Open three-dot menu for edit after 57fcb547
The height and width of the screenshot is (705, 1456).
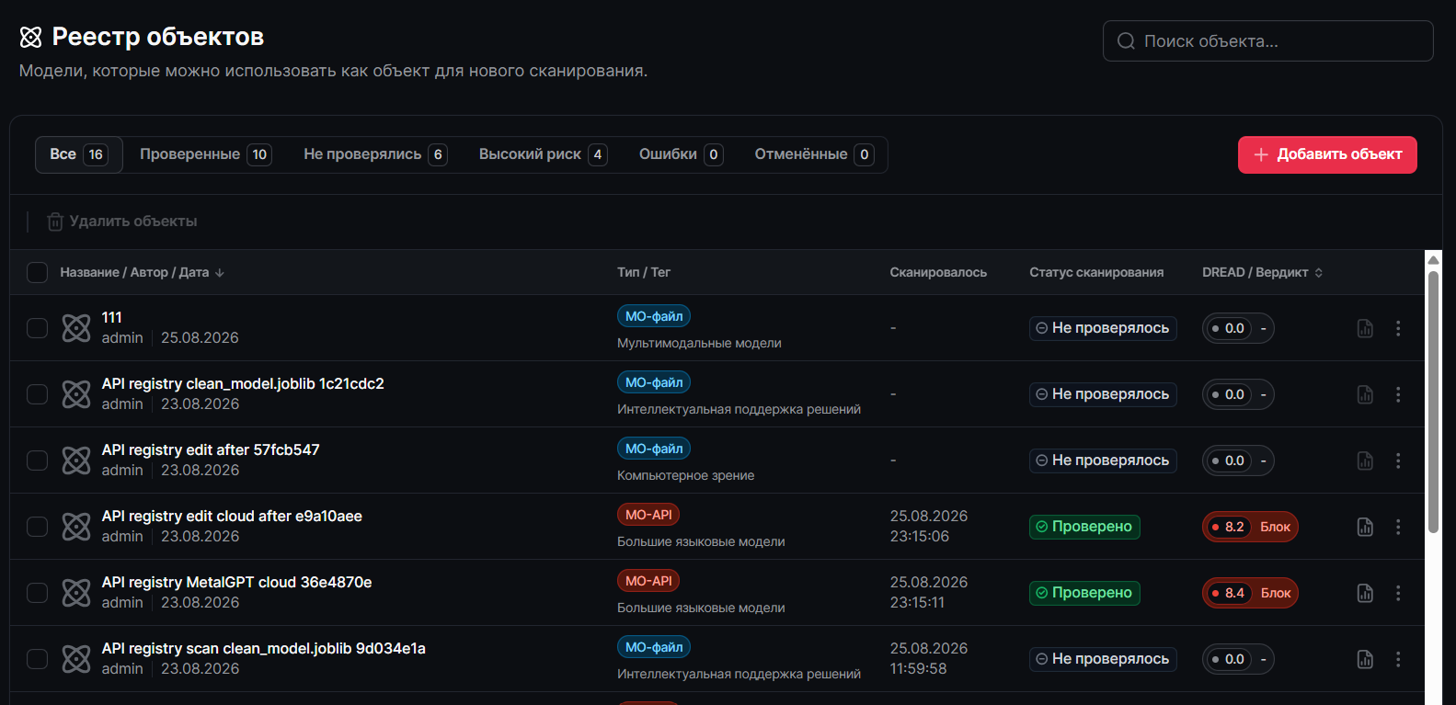click(x=1398, y=461)
